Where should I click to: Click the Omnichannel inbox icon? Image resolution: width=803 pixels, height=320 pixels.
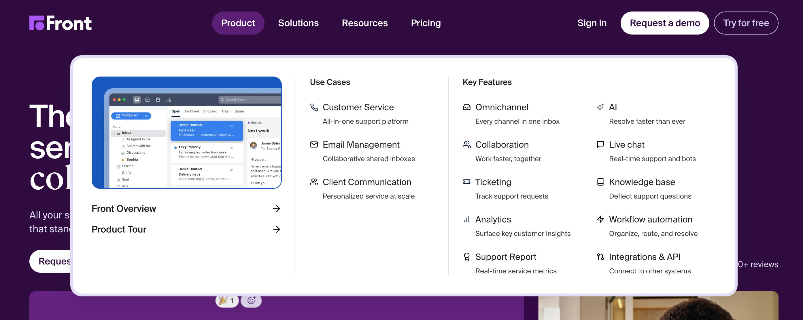[466, 107]
